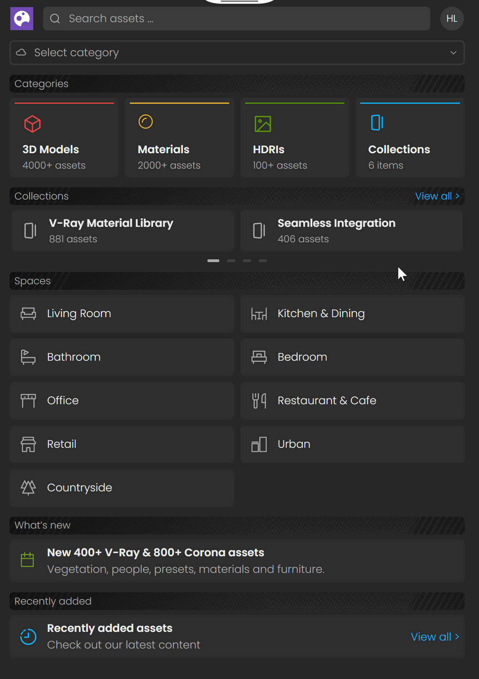Open HDRIs image icon category

pyautogui.click(x=263, y=124)
